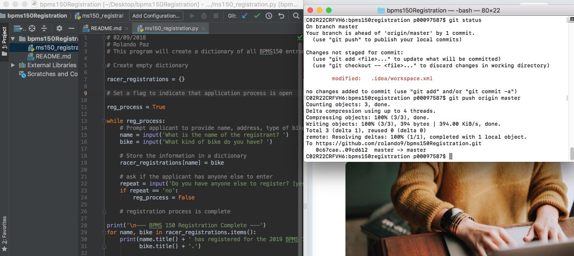Open the 2: Favorites tool window tab
Image resolution: width=574 pixels, height=256 pixels.
(4, 230)
